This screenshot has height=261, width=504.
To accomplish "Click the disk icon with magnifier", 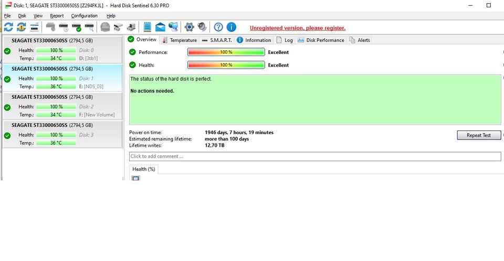I will point(89,27).
